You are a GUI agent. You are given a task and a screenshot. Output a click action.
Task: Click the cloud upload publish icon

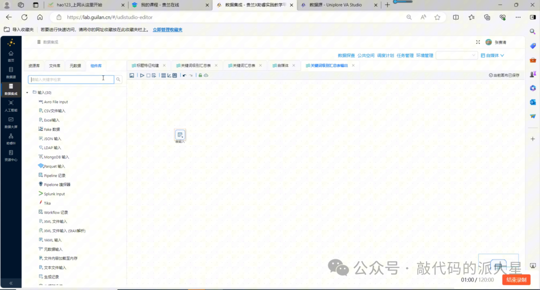[206, 75]
